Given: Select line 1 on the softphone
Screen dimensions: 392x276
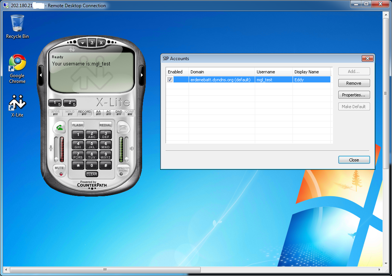Looking at the screenshot, I should coord(55,102).
